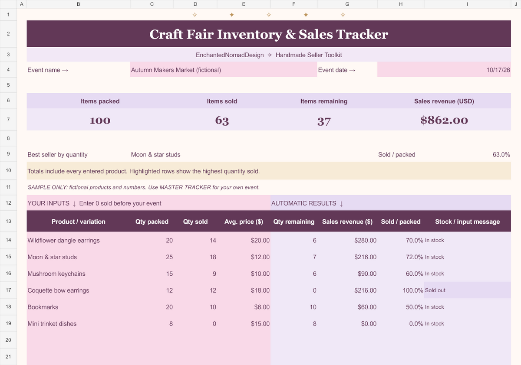Click Sold / packed 72.0% for Moon & star studs

point(401,257)
